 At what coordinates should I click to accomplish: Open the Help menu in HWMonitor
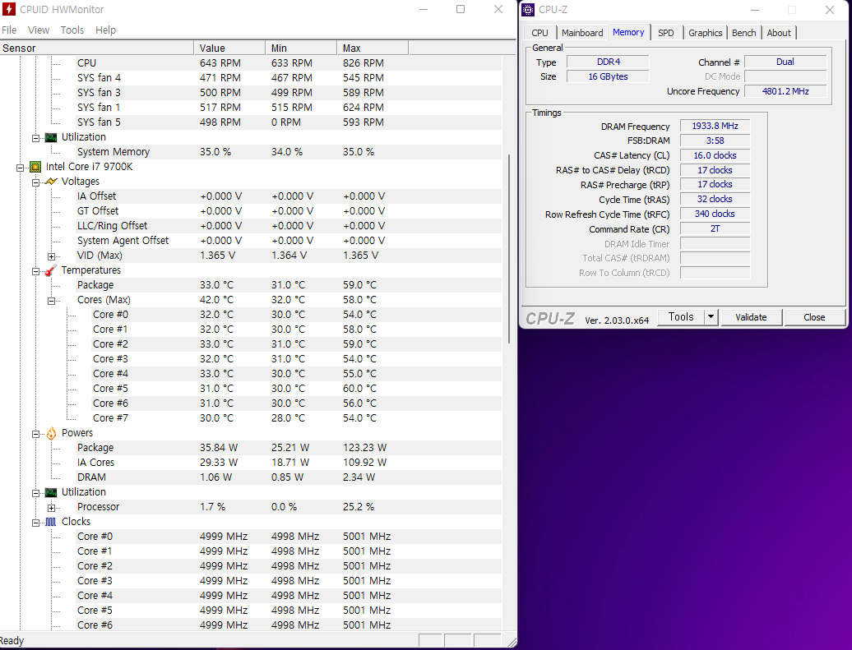coord(105,30)
